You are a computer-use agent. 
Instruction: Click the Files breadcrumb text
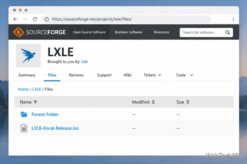[49, 89]
